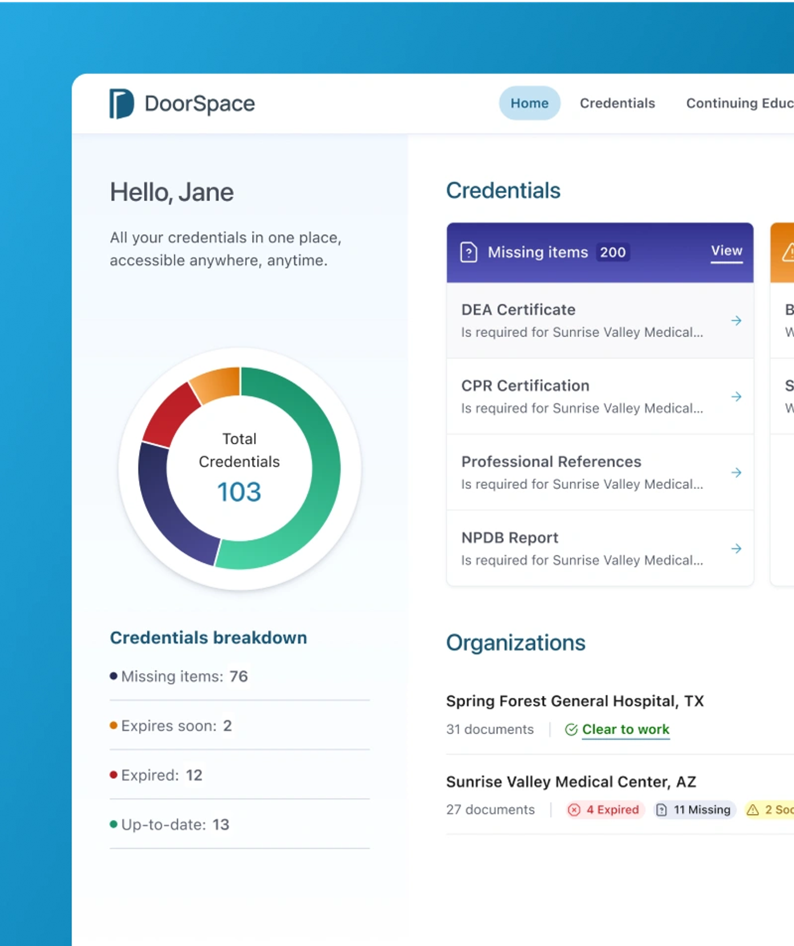Click Total Credentials 103 value
Screen dimensions: 794x946
239,492
